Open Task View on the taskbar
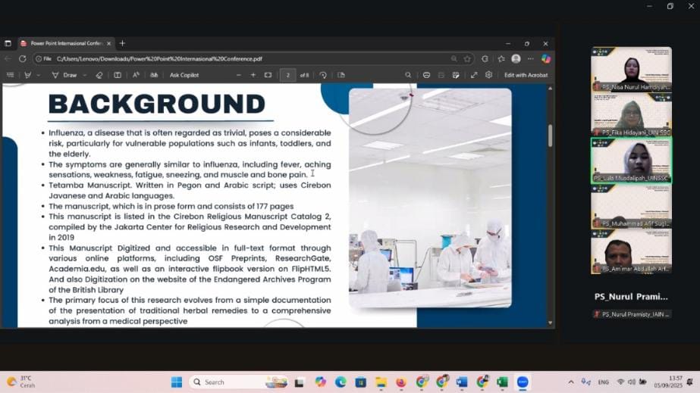Screen dimensions: 700x393 (x=299, y=382)
